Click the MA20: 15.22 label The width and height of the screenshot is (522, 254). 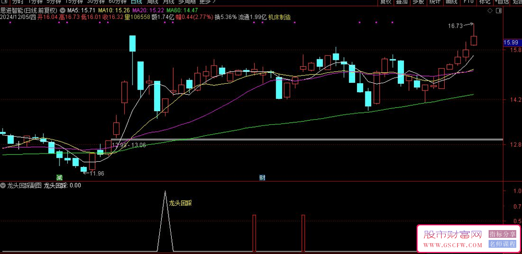coord(148,10)
